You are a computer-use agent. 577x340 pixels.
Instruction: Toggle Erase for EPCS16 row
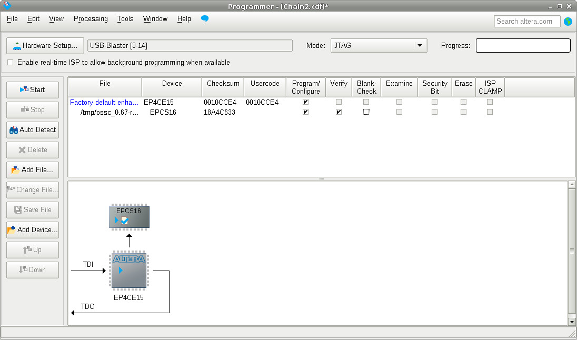tap(464, 112)
